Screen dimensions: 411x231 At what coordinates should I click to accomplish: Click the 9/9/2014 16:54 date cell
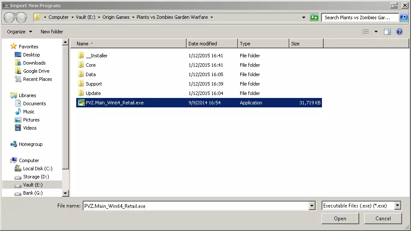(x=205, y=103)
